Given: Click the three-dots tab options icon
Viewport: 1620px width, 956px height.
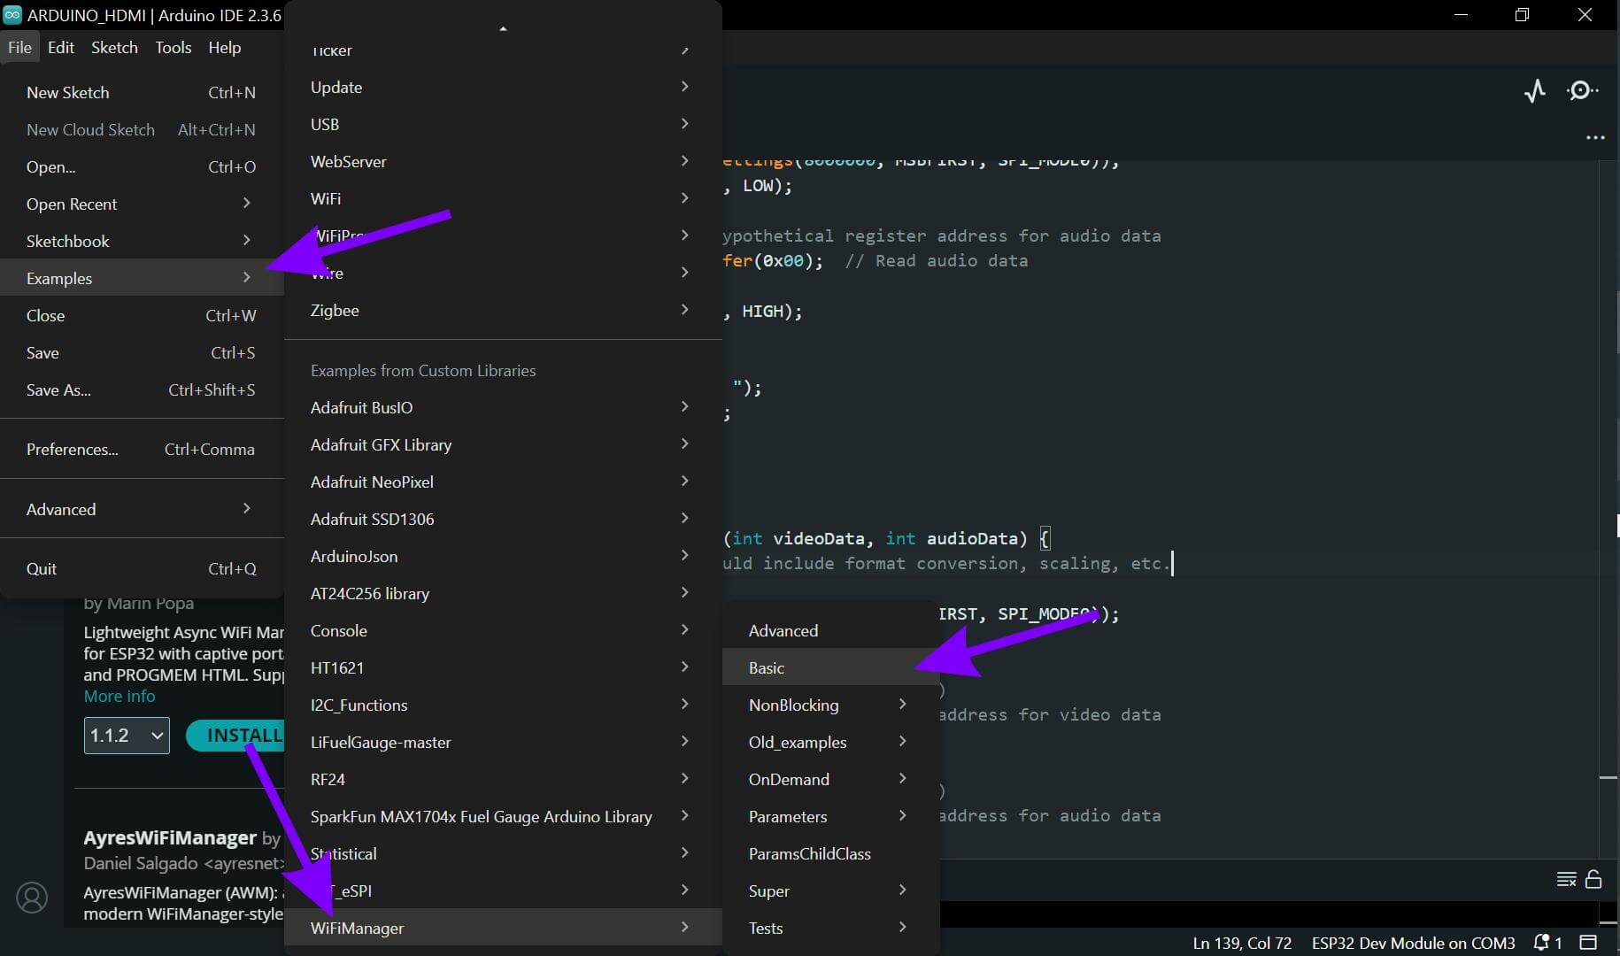Looking at the screenshot, I should 1595,137.
